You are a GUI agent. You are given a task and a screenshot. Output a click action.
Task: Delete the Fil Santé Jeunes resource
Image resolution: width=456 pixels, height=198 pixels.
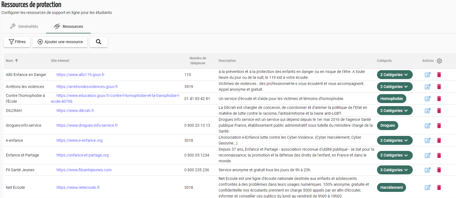[x=439, y=170]
